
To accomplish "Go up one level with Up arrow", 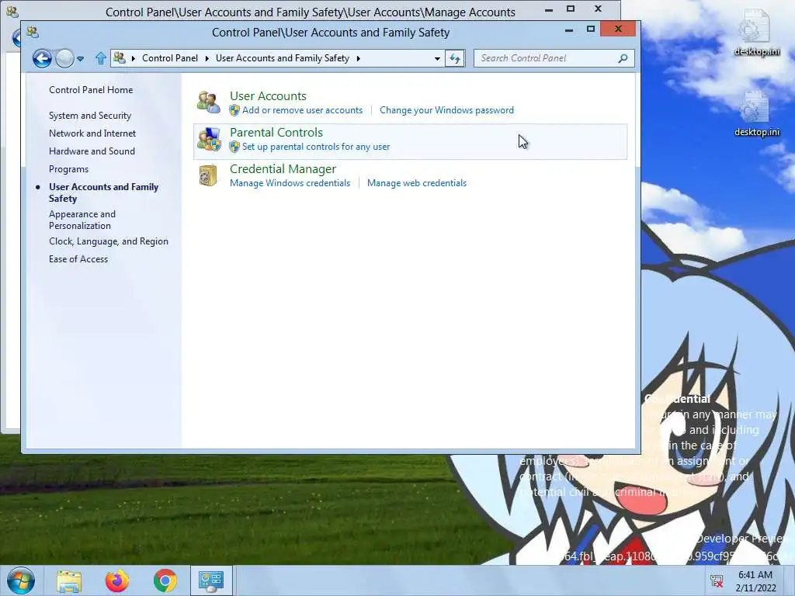I will coord(100,58).
